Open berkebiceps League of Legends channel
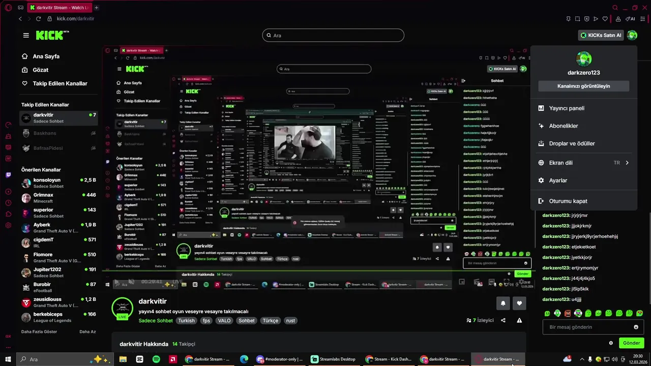The width and height of the screenshot is (651, 366). [x=58, y=317]
